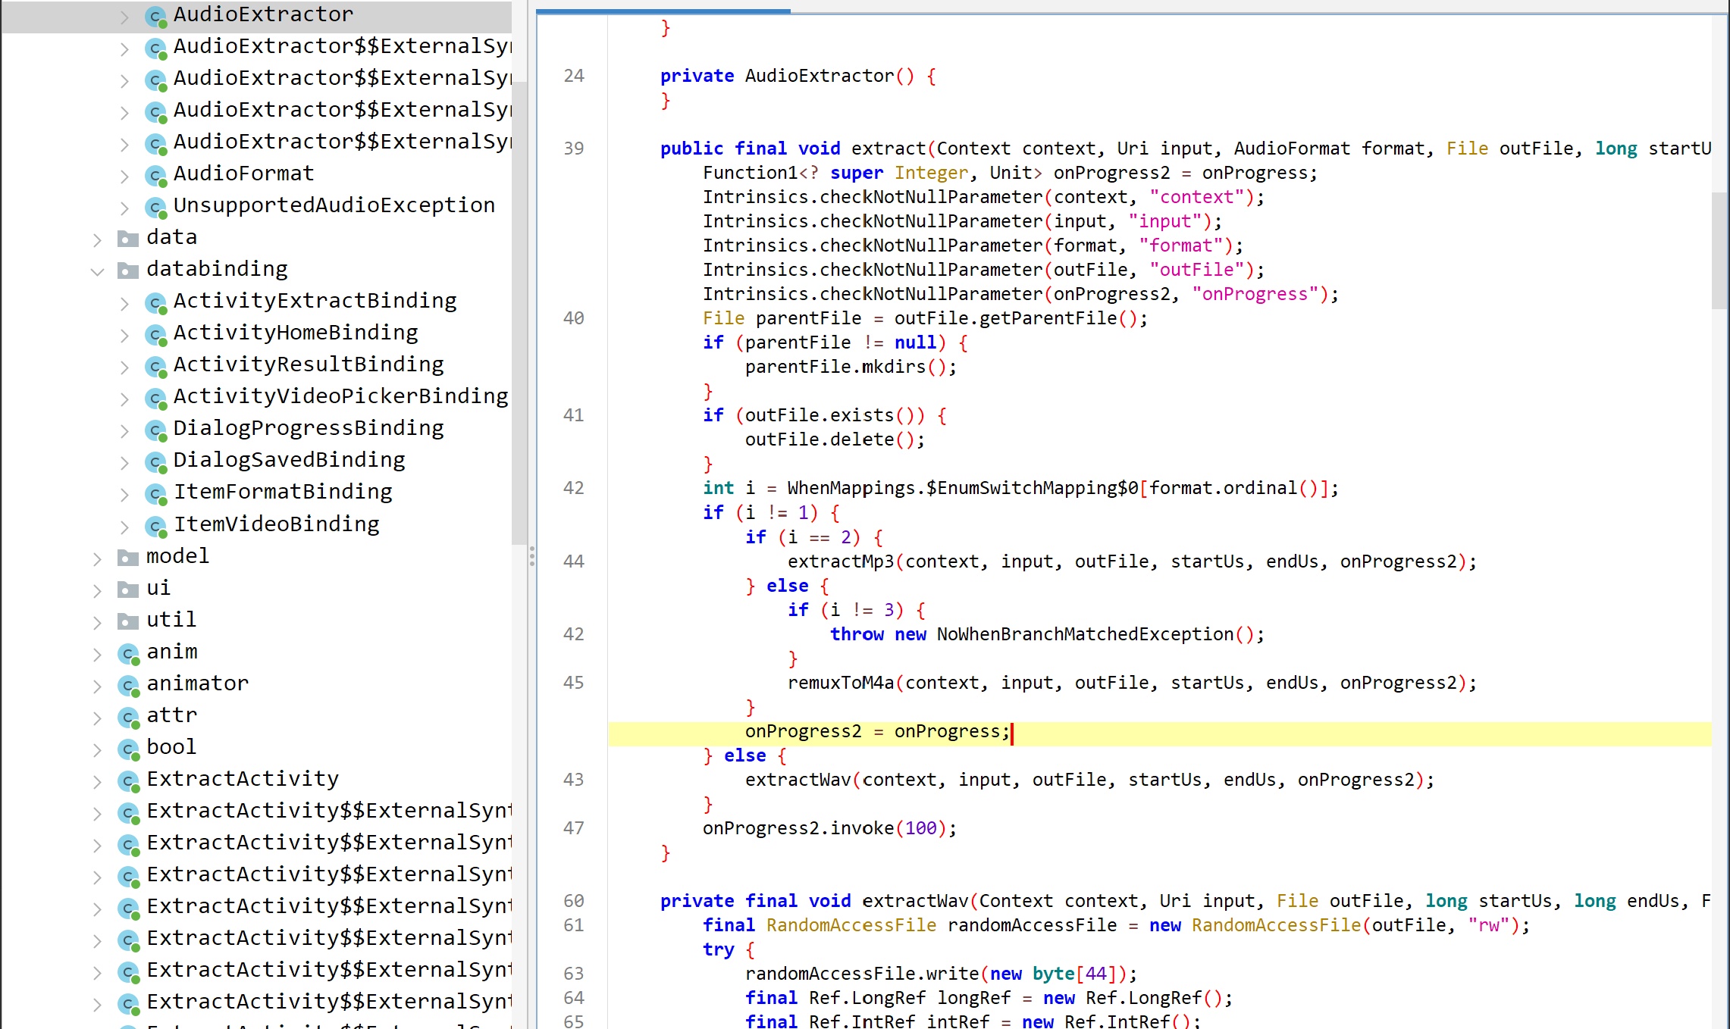Click the databinding package folder icon
1730x1029 pixels.
128,271
